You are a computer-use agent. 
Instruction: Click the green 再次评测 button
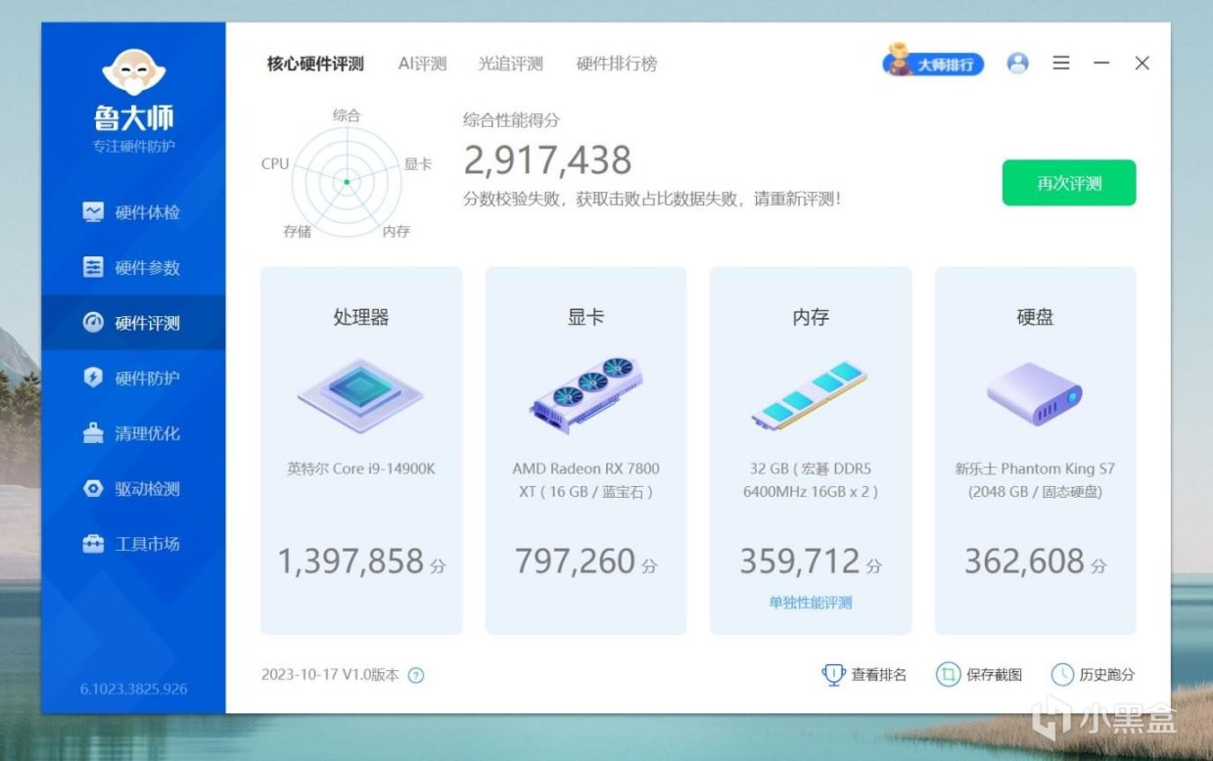1069,183
